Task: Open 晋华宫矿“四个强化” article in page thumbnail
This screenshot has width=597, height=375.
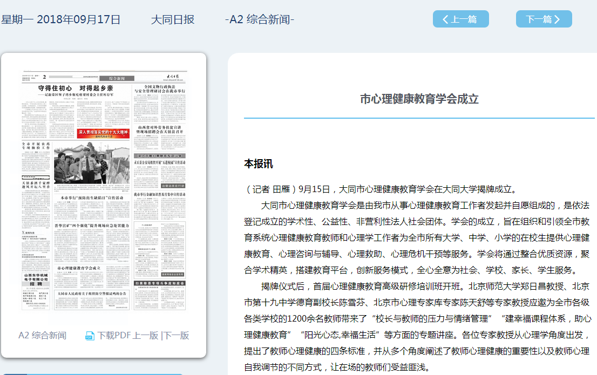Action: 92,226
